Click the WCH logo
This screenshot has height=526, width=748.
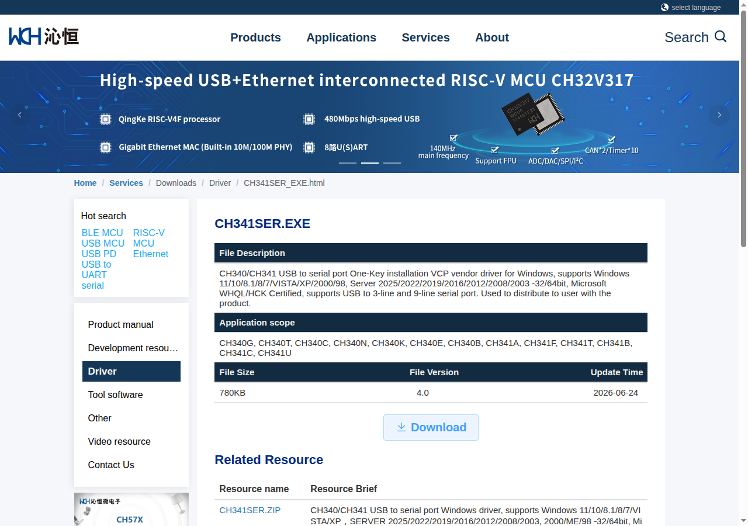[x=44, y=36]
